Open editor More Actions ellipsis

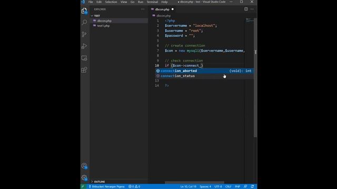click(x=252, y=9)
